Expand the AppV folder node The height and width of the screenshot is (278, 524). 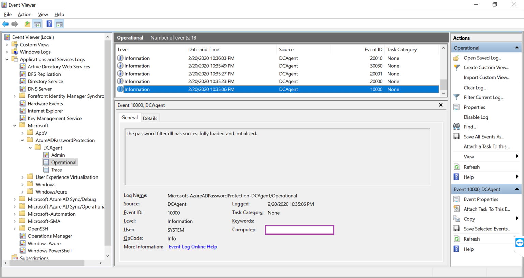click(x=23, y=133)
